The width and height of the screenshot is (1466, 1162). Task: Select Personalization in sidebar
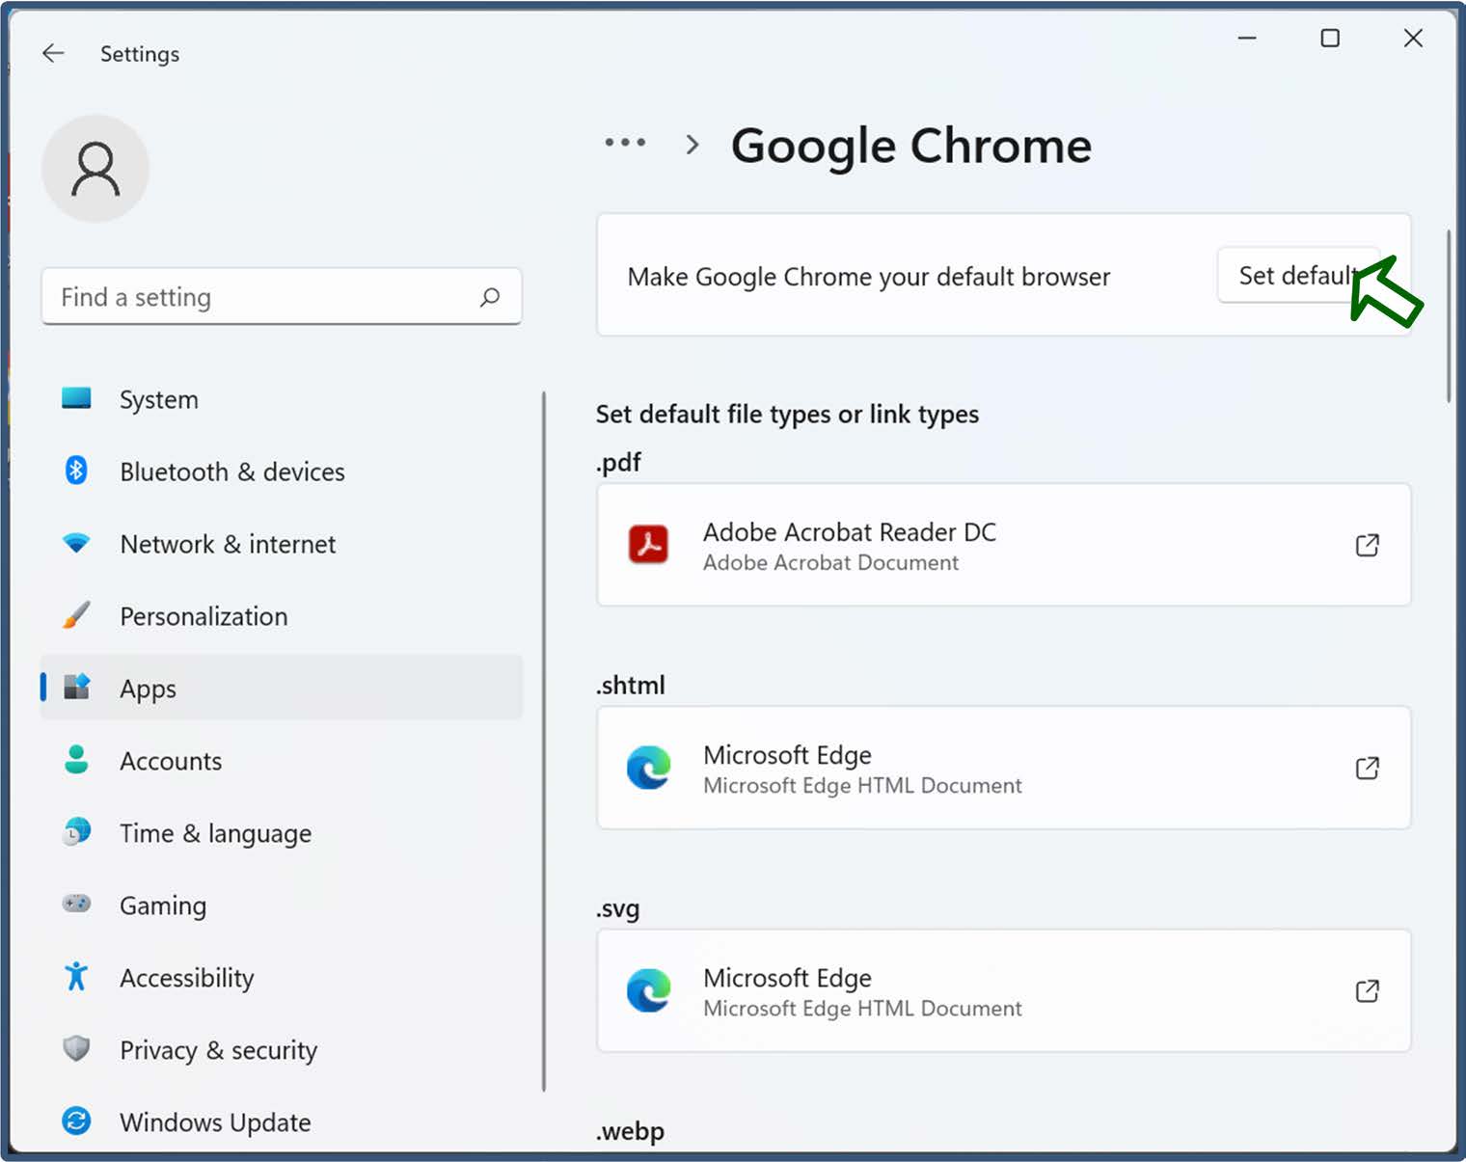[282, 616]
